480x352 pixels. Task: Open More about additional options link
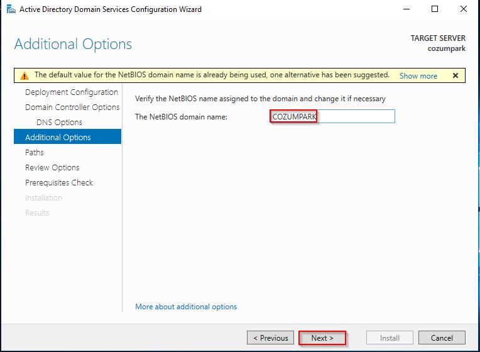pos(186,307)
